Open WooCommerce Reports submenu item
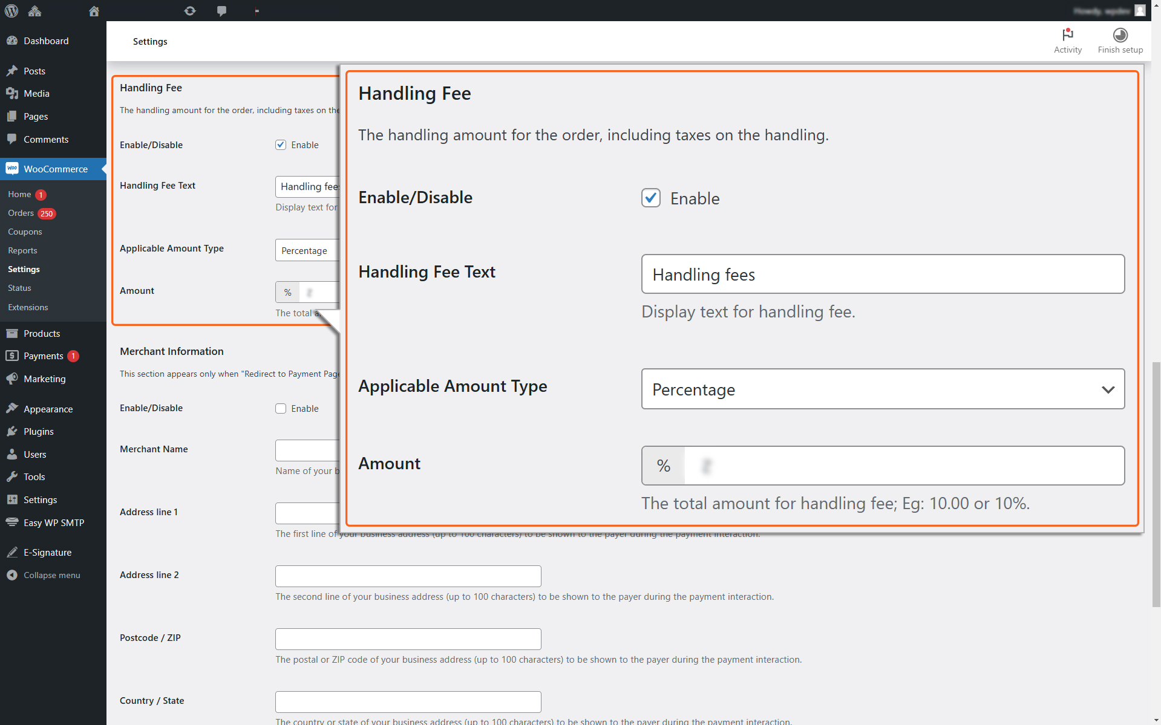Screen dimensions: 1161x725 coord(22,250)
